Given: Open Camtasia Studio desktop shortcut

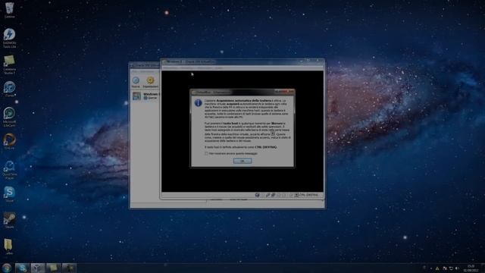Looking at the screenshot, I should tap(9, 64).
